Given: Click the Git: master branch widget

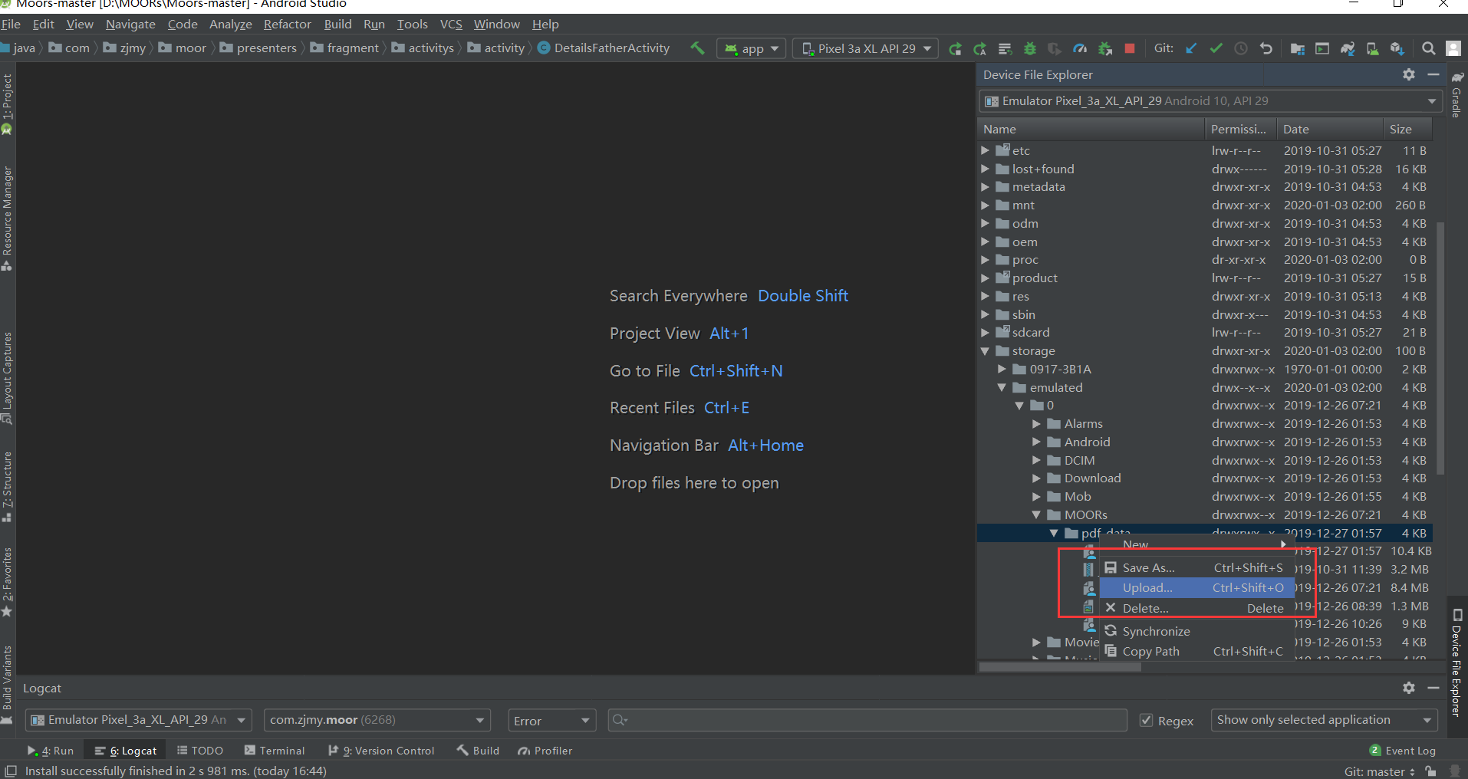Looking at the screenshot, I should [x=1379, y=771].
